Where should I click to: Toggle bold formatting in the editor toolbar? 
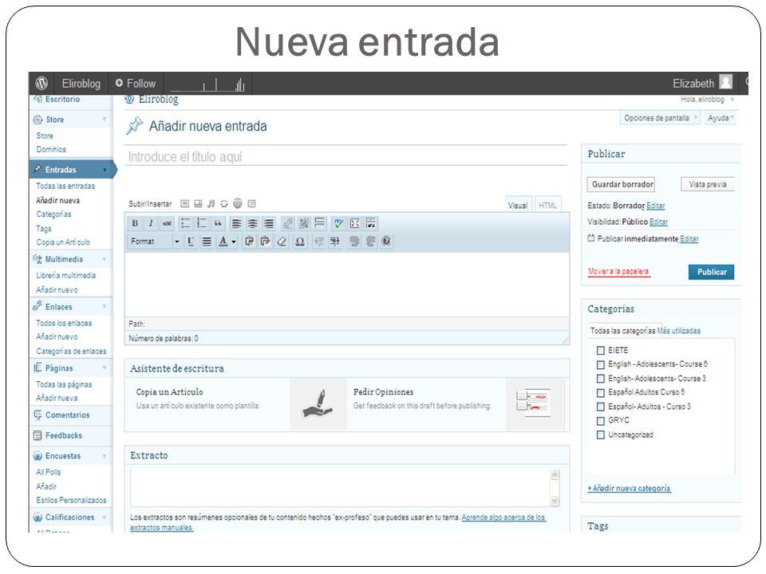click(x=135, y=223)
